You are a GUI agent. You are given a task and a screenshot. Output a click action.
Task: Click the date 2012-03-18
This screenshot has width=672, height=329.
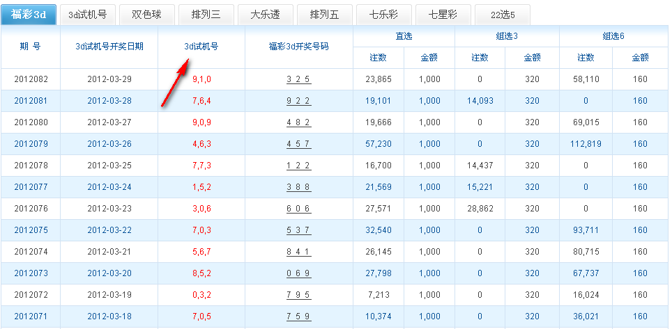(x=109, y=316)
